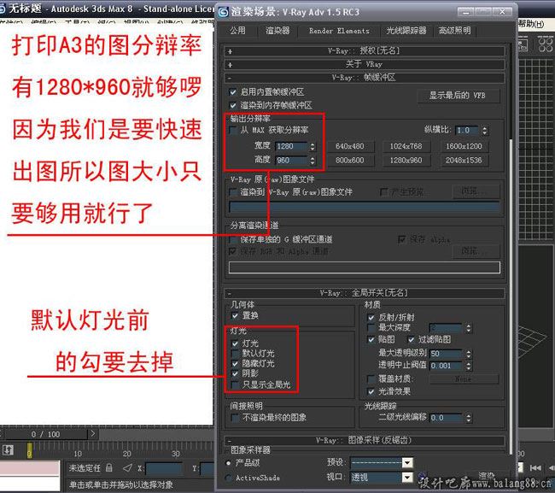Toggle the 阴影 shadows checkbox

[235, 373]
